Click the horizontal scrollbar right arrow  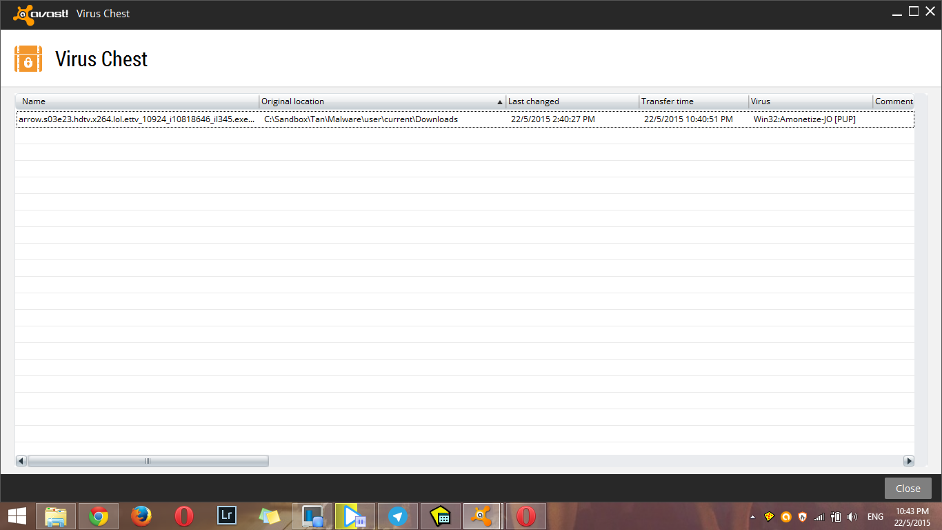909,461
